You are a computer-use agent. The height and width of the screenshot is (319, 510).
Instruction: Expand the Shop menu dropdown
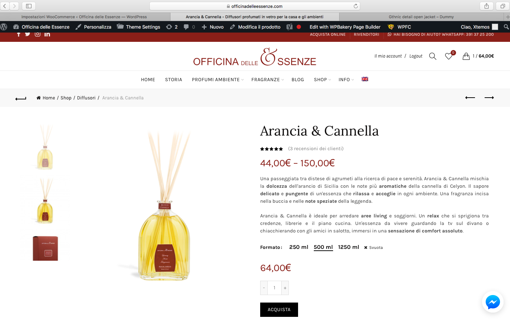point(322,80)
